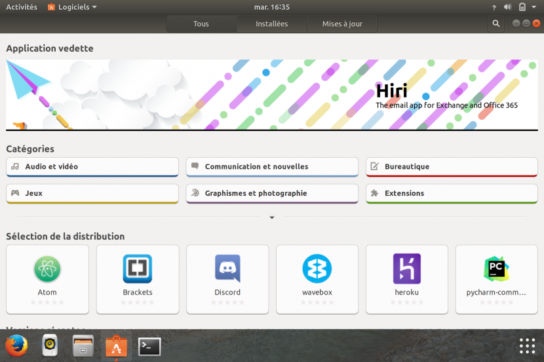
Task: Open the Terminal from the dock
Action: (x=149, y=346)
